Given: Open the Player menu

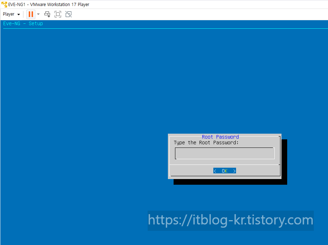Looking at the screenshot, I should click(x=11, y=14).
